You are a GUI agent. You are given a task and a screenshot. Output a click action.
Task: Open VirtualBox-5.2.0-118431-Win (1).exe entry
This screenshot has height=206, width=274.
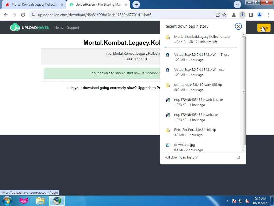(x=201, y=57)
